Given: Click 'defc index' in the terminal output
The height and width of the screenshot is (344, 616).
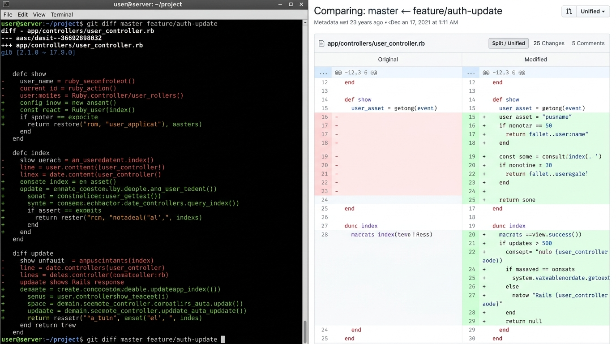Looking at the screenshot, I should [x=31, y=153].
